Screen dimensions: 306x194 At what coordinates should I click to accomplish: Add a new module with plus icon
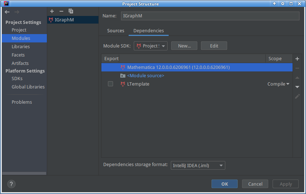(52, 12)
